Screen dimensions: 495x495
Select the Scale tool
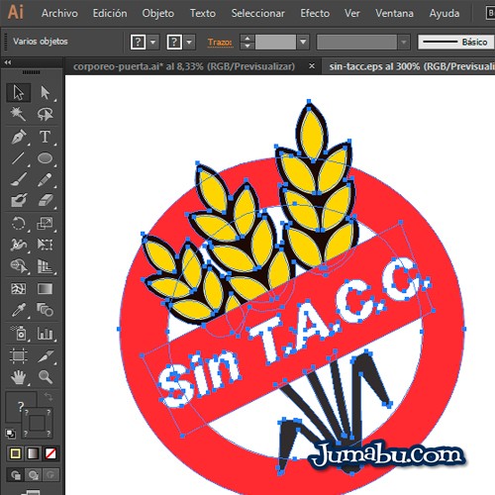pyautogui.click(x=45, y=224)
